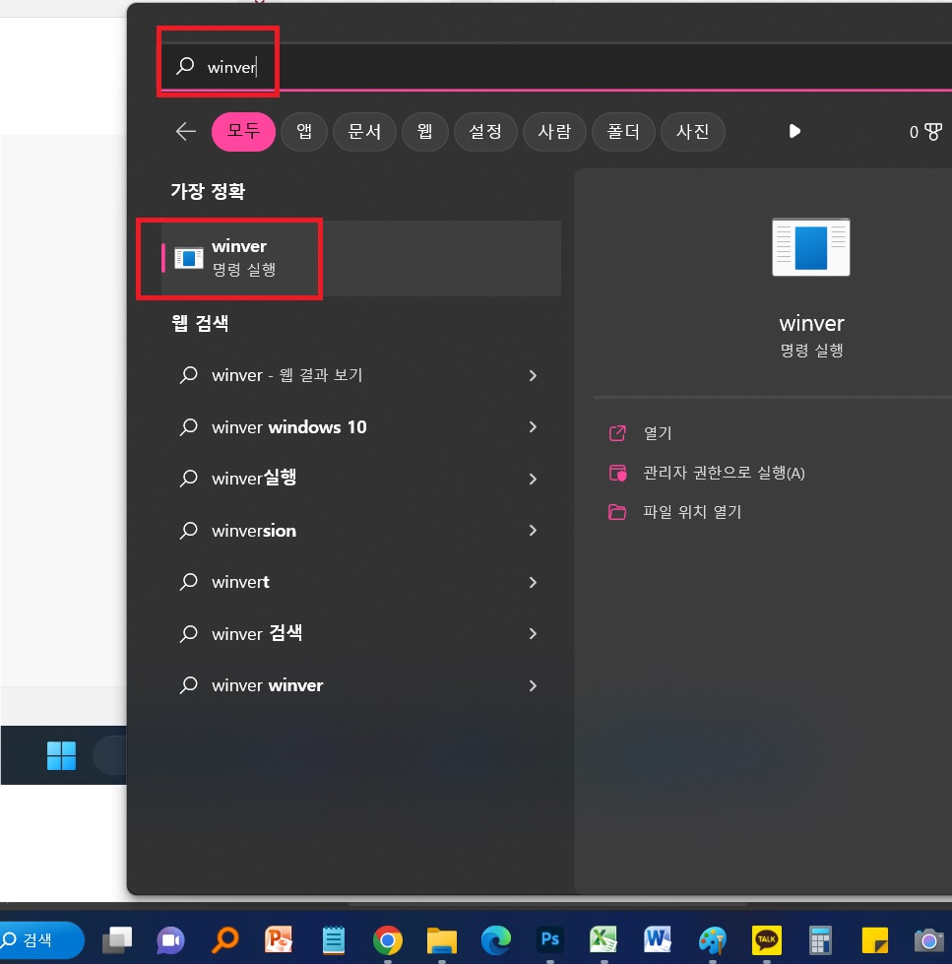This screenshot has width=952, height=964.
Task: Open orange magnifier search app on taskbar
Action: [x=224, y=940]
